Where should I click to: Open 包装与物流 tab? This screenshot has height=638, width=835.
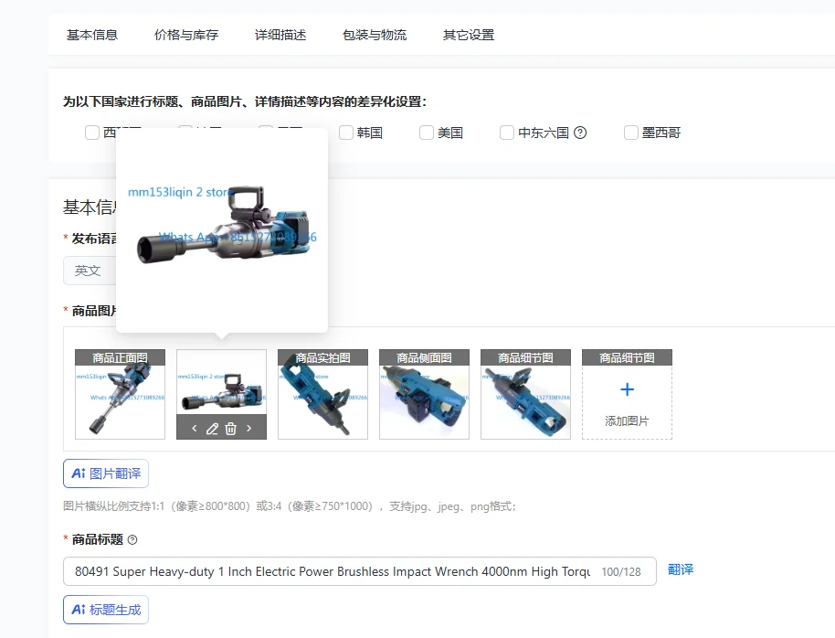(375, 35)
